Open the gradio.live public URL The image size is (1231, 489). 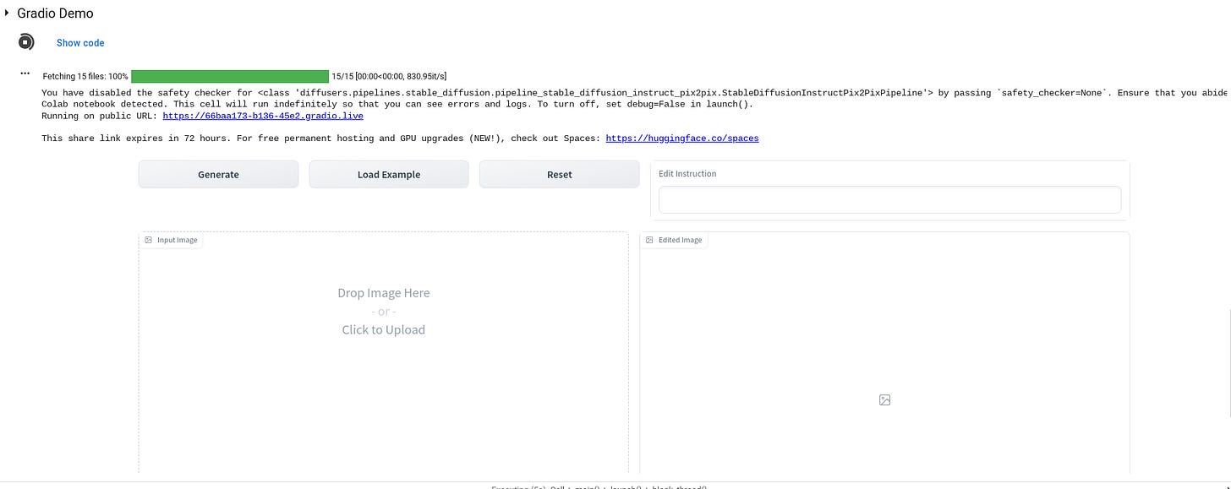263,116
